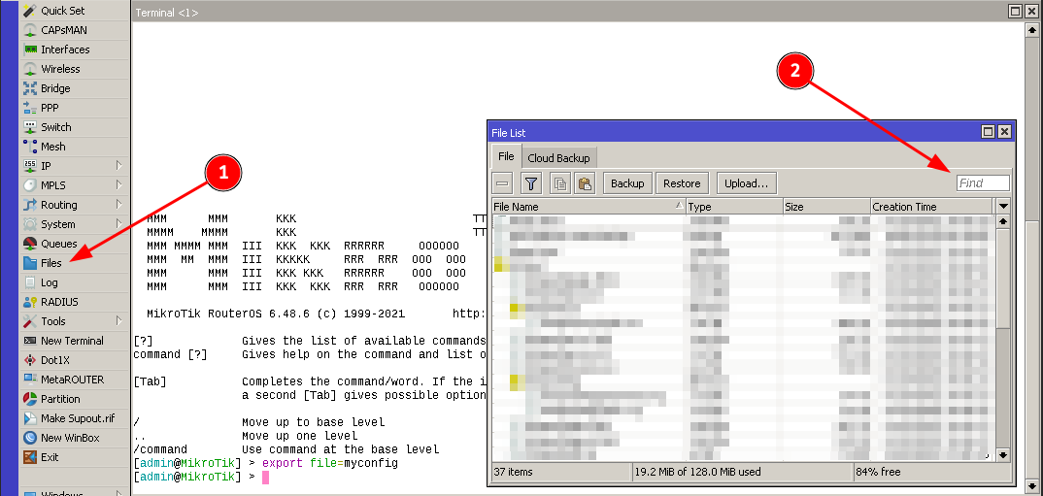Click the MPLS menu icon
The image size is (1043, 496).
click(x=29, y=184)
